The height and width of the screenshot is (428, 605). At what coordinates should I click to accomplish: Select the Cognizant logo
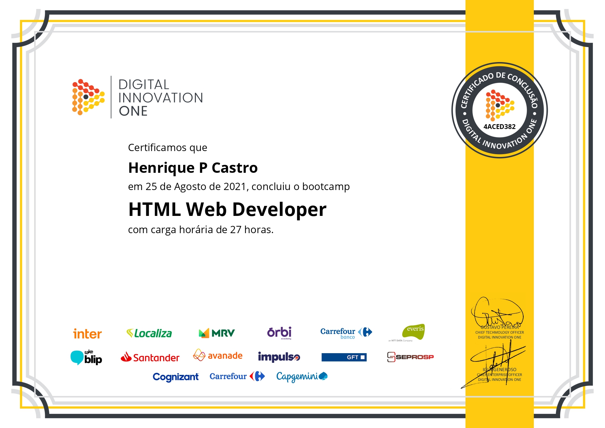[x=176, y=377]
